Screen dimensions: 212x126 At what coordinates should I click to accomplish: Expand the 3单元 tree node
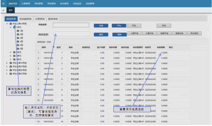click(x=10, y=56)
